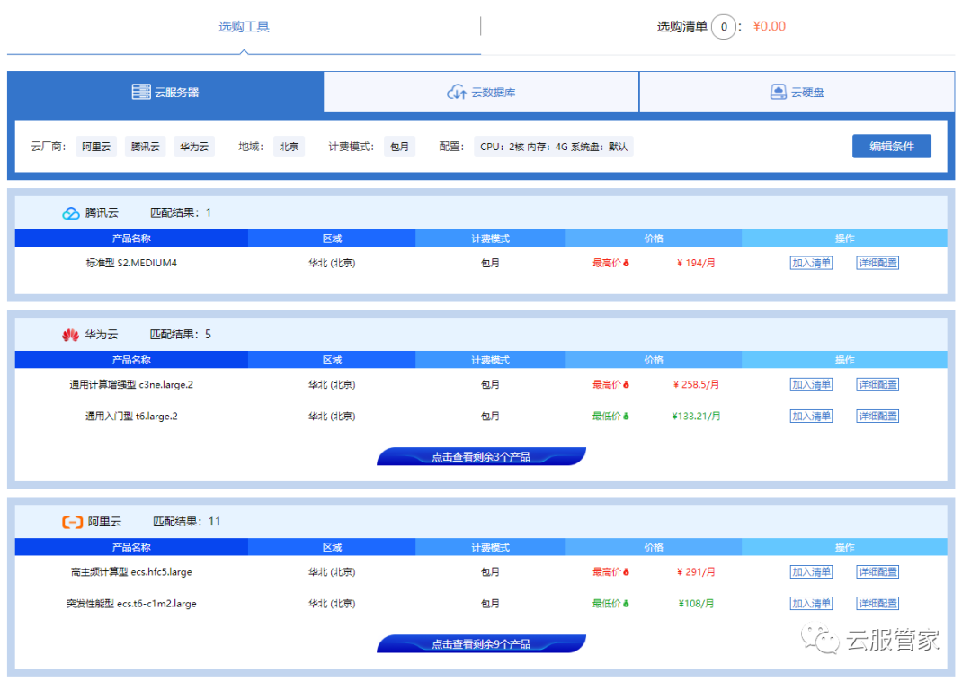Click the 最高价 icon in c3ne.large.2 row
Image resolution: width=971 pixels, height=682 pixels.
626,385
